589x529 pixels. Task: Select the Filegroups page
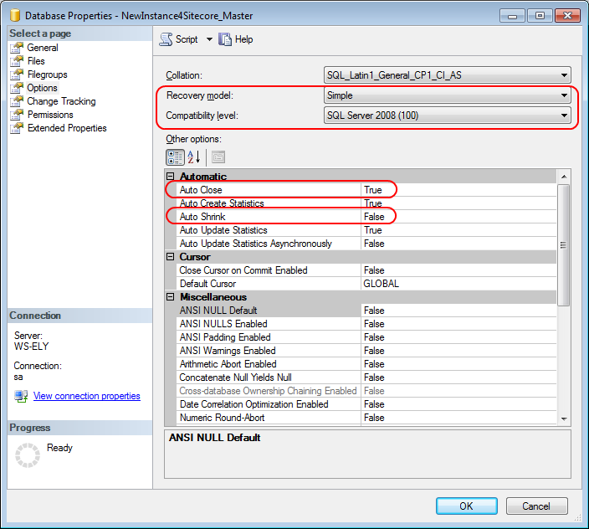47,74
